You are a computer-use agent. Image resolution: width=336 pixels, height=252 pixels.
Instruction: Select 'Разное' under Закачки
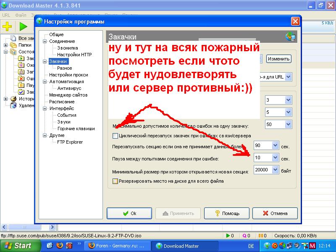[x=65, y=68]
